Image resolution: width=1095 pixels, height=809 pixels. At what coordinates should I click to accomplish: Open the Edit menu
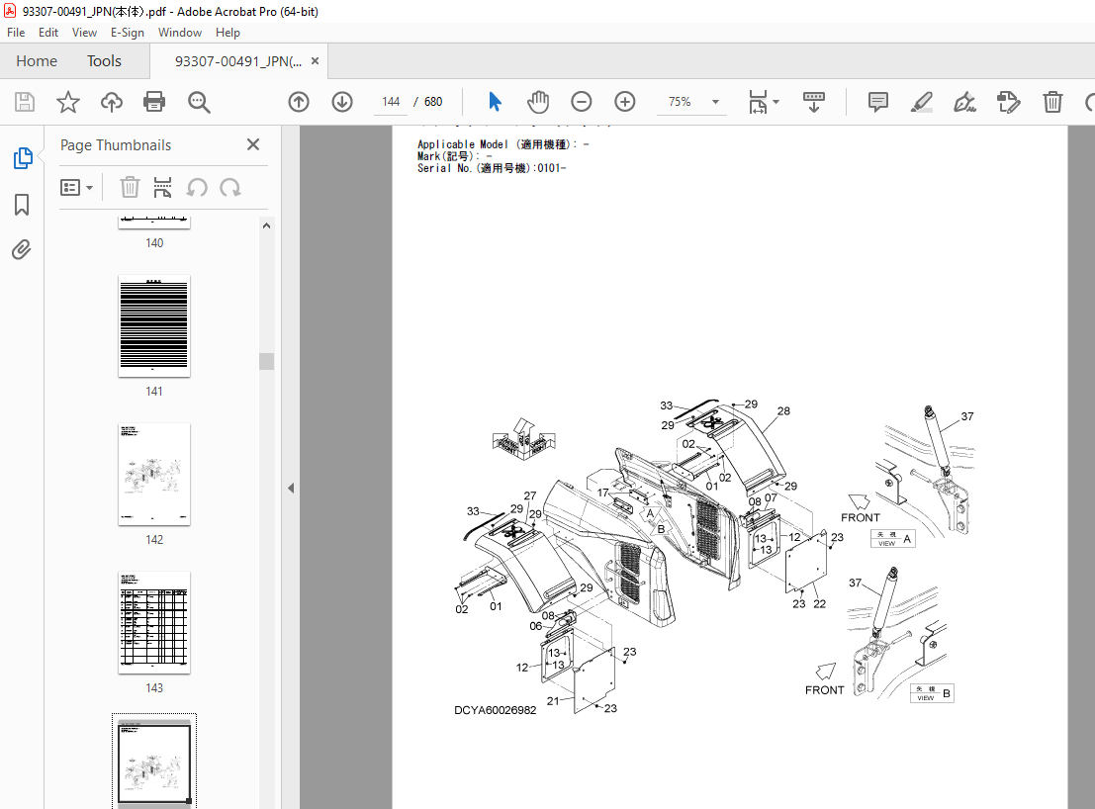tap(48, 32)
